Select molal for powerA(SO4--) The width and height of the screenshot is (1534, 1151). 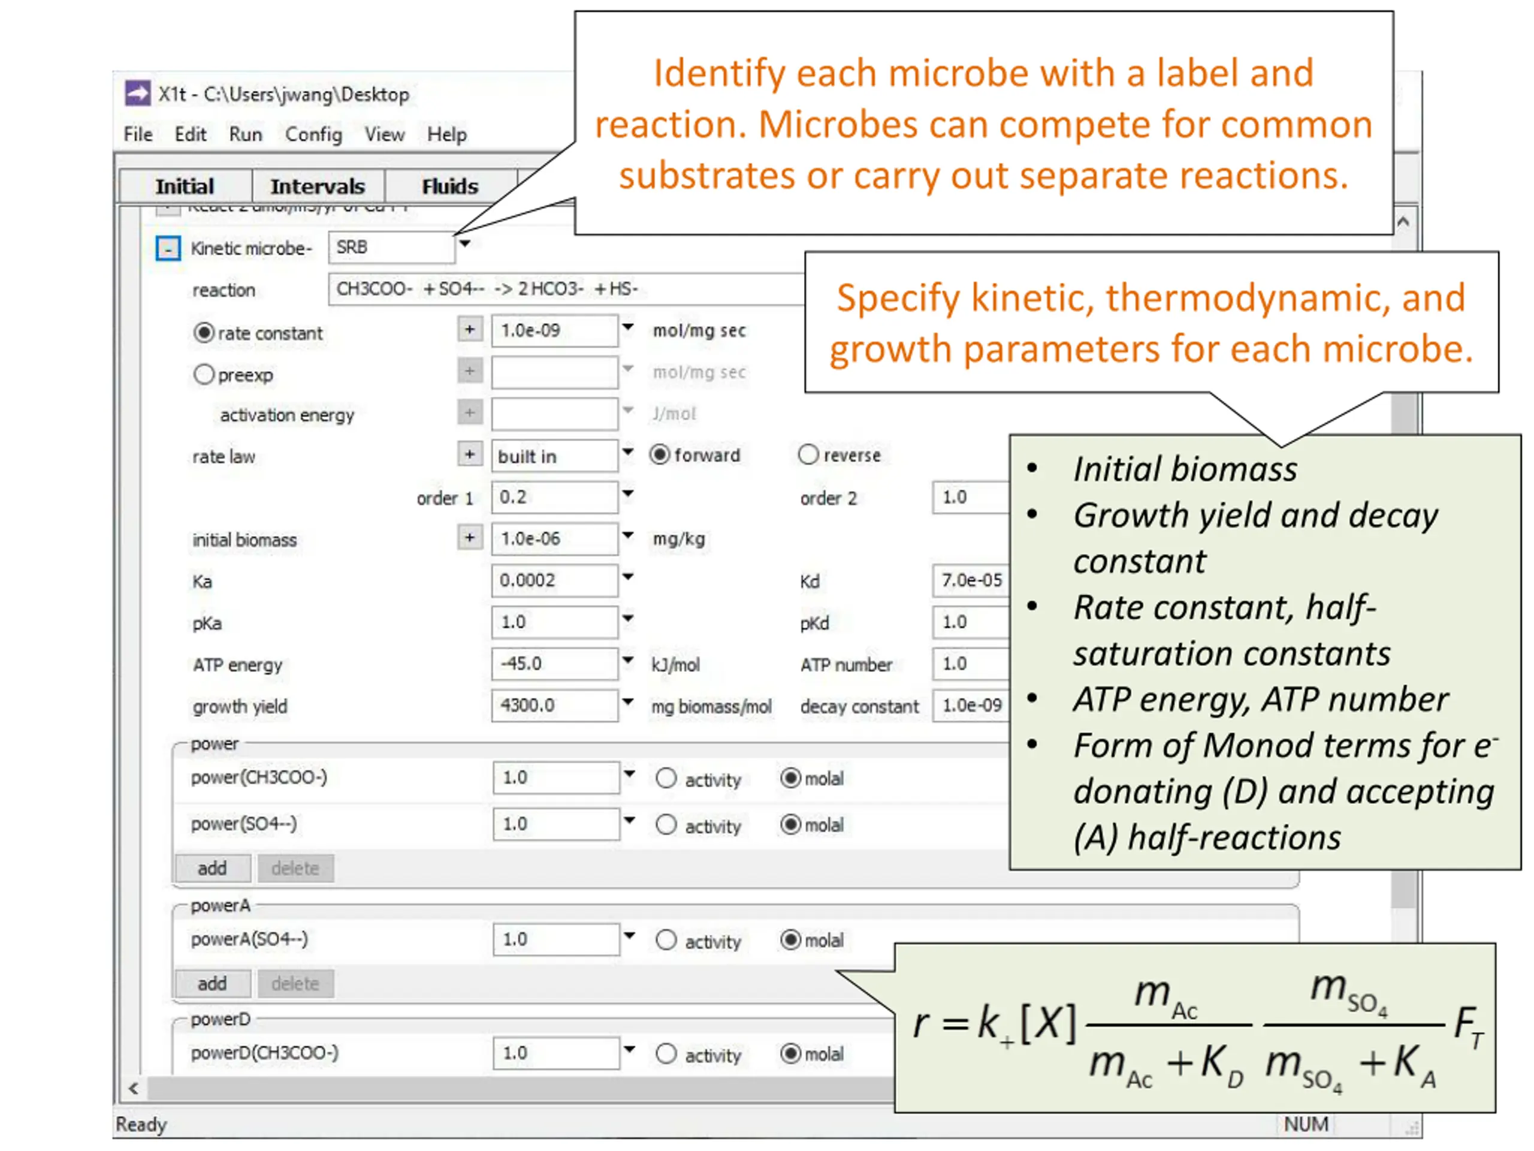pos(790,940)
